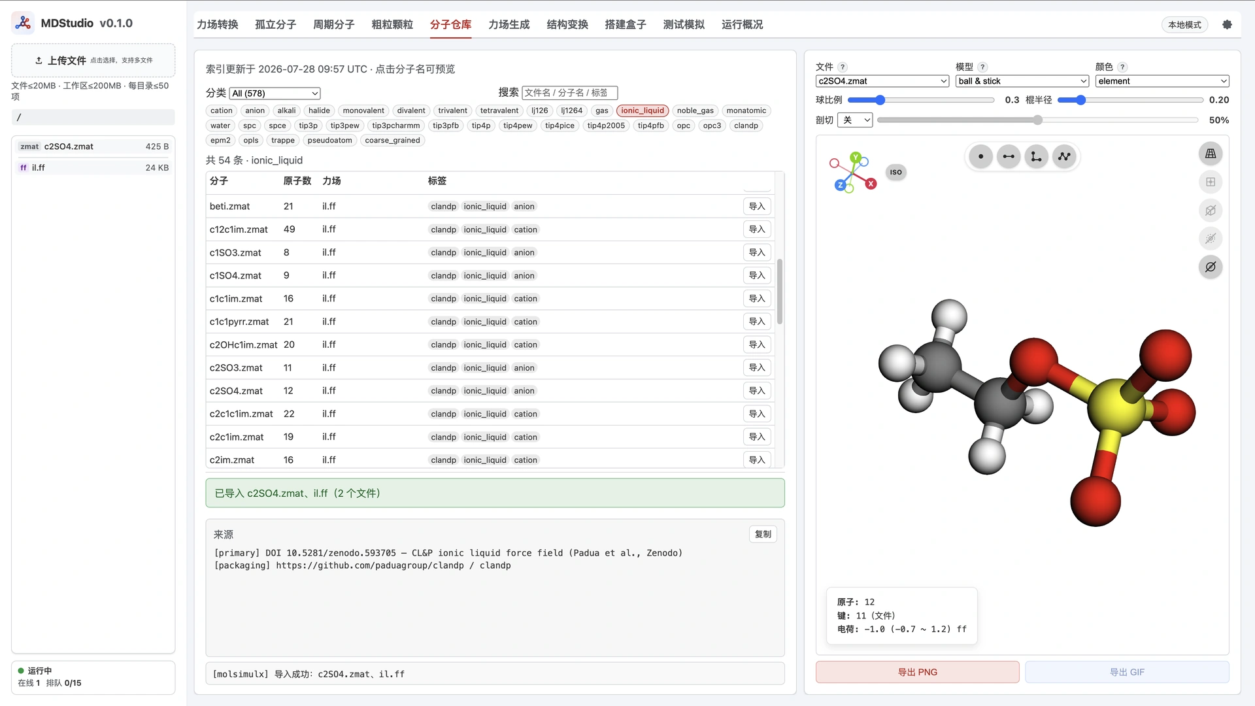Toggle the coarse_grained filter tag
The width and height of the screenshot is (1255, 706).
pos(392,141)
